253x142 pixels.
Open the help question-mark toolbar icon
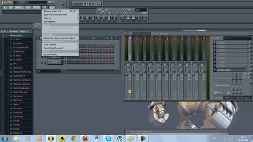(115, 18)
